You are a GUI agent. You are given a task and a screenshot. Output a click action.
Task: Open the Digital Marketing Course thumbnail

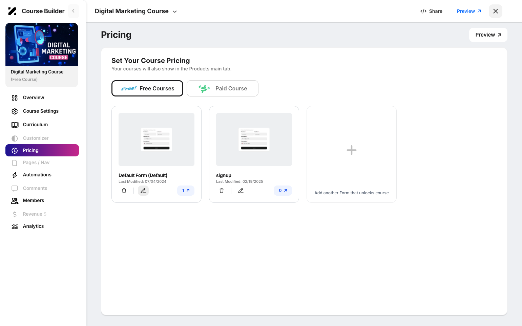[42, 45]
